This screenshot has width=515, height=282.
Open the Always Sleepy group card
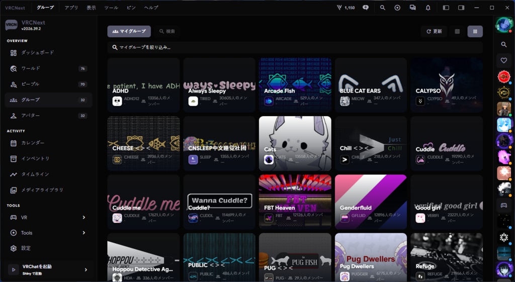click(x=219, y=85)
